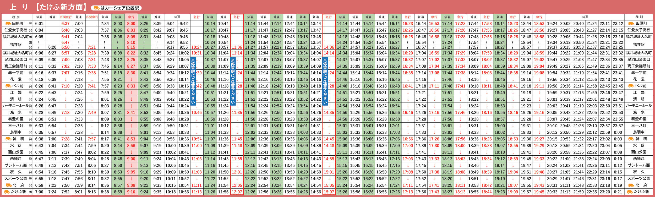Click the car-share icon beside 神明 in left column
This screenshot has height=197, width=655.
click(x=8, y=139)
